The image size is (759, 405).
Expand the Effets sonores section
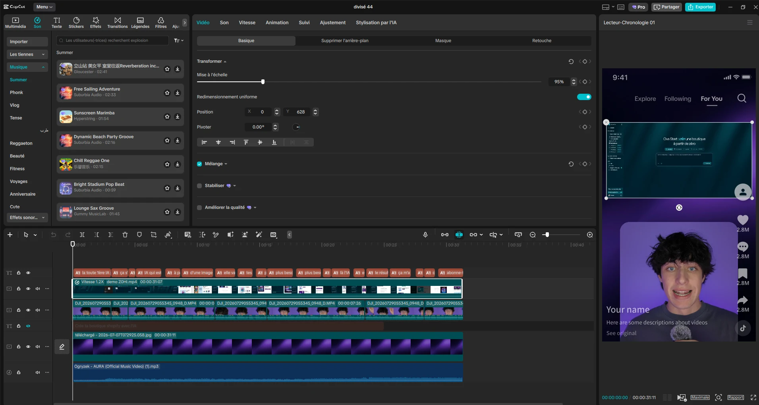click(27, 218)
